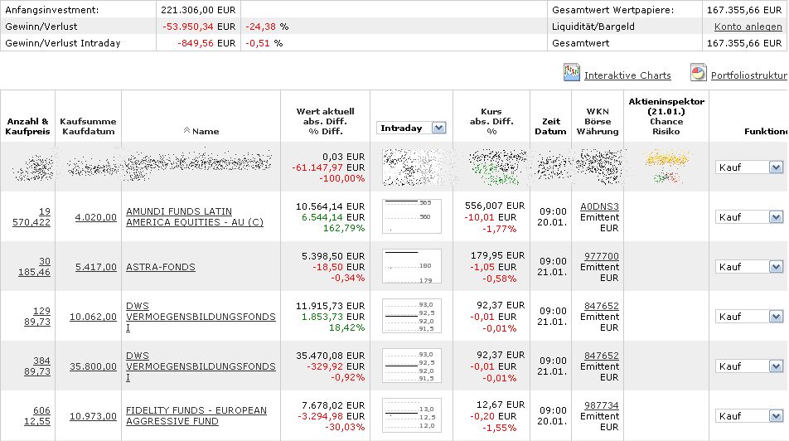
Task: Click Anzahl 606 / 12,55 link for Fidelity
Action: coord(37,416)
